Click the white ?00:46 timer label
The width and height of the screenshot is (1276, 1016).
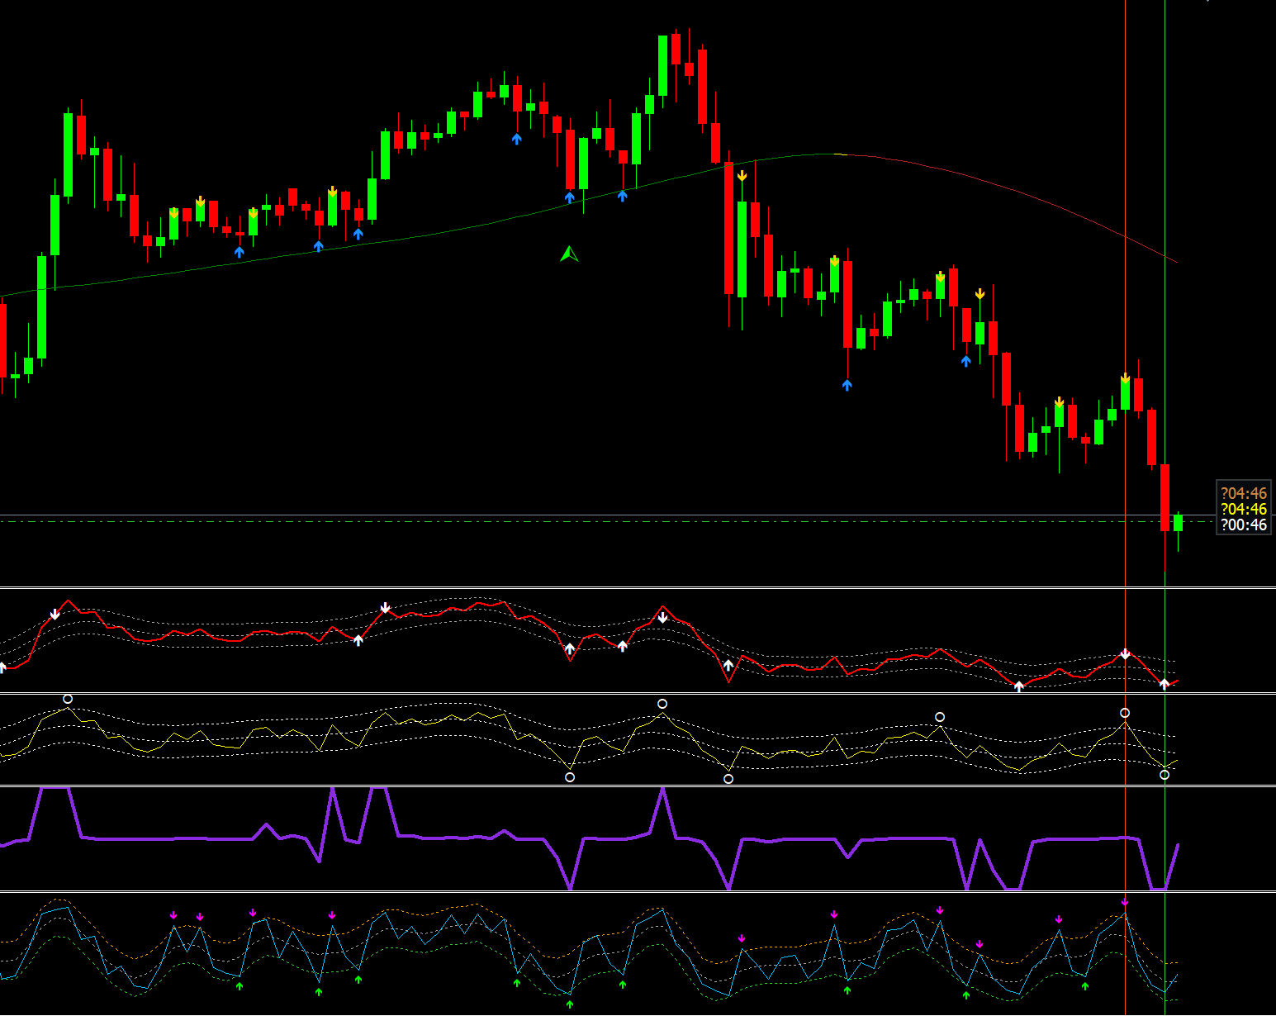[1244, 525]
